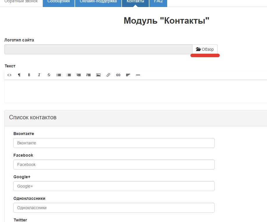Insert horizontal rule line
This screenshot has width=267, height=222.
pos(138,75)
